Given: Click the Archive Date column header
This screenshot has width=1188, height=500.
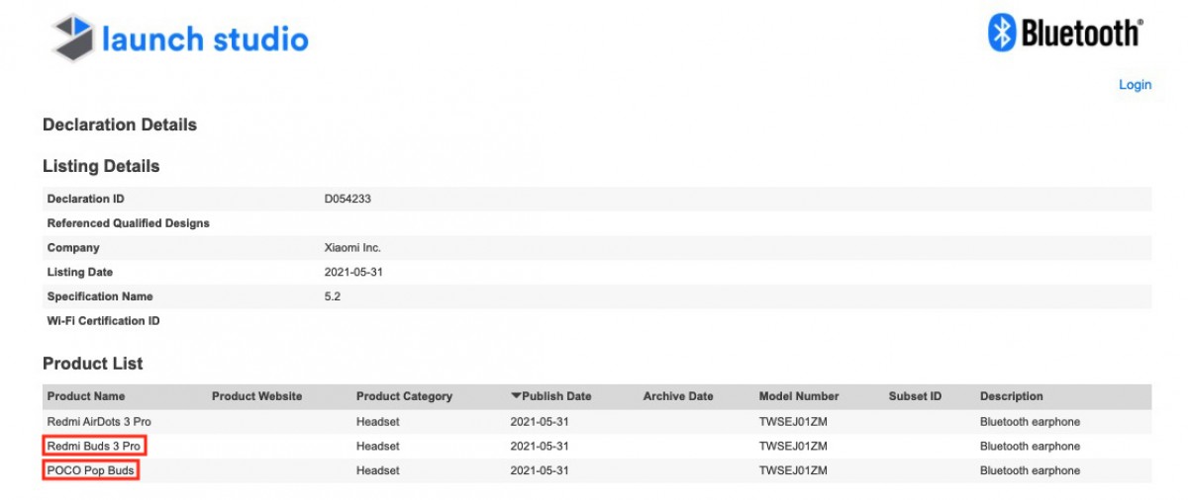Looking at the screenshot, I should pos(678,396).
